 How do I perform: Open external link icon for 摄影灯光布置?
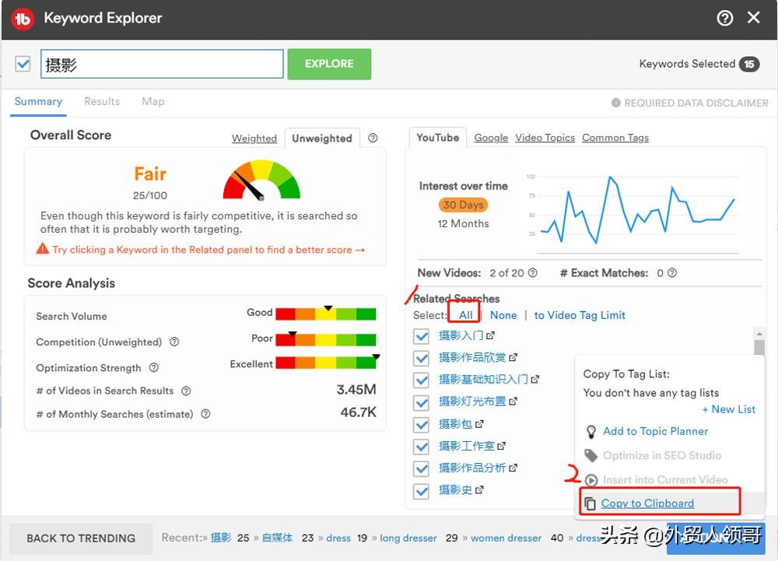pos(513,401)
